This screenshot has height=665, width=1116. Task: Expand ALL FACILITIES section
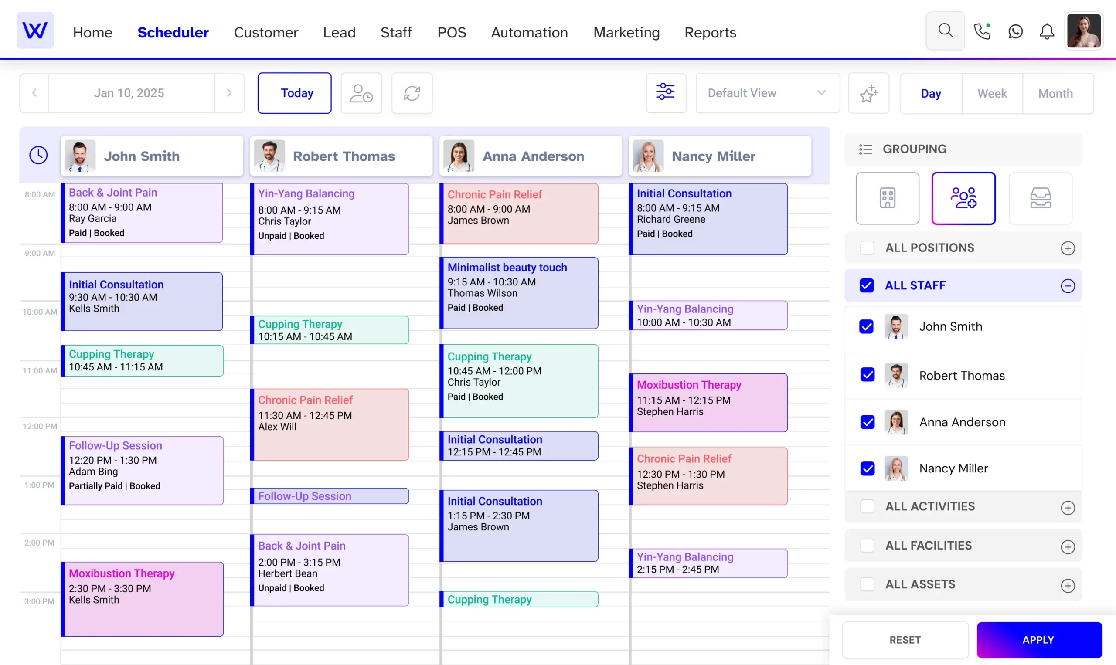(x=1067, y=546)
